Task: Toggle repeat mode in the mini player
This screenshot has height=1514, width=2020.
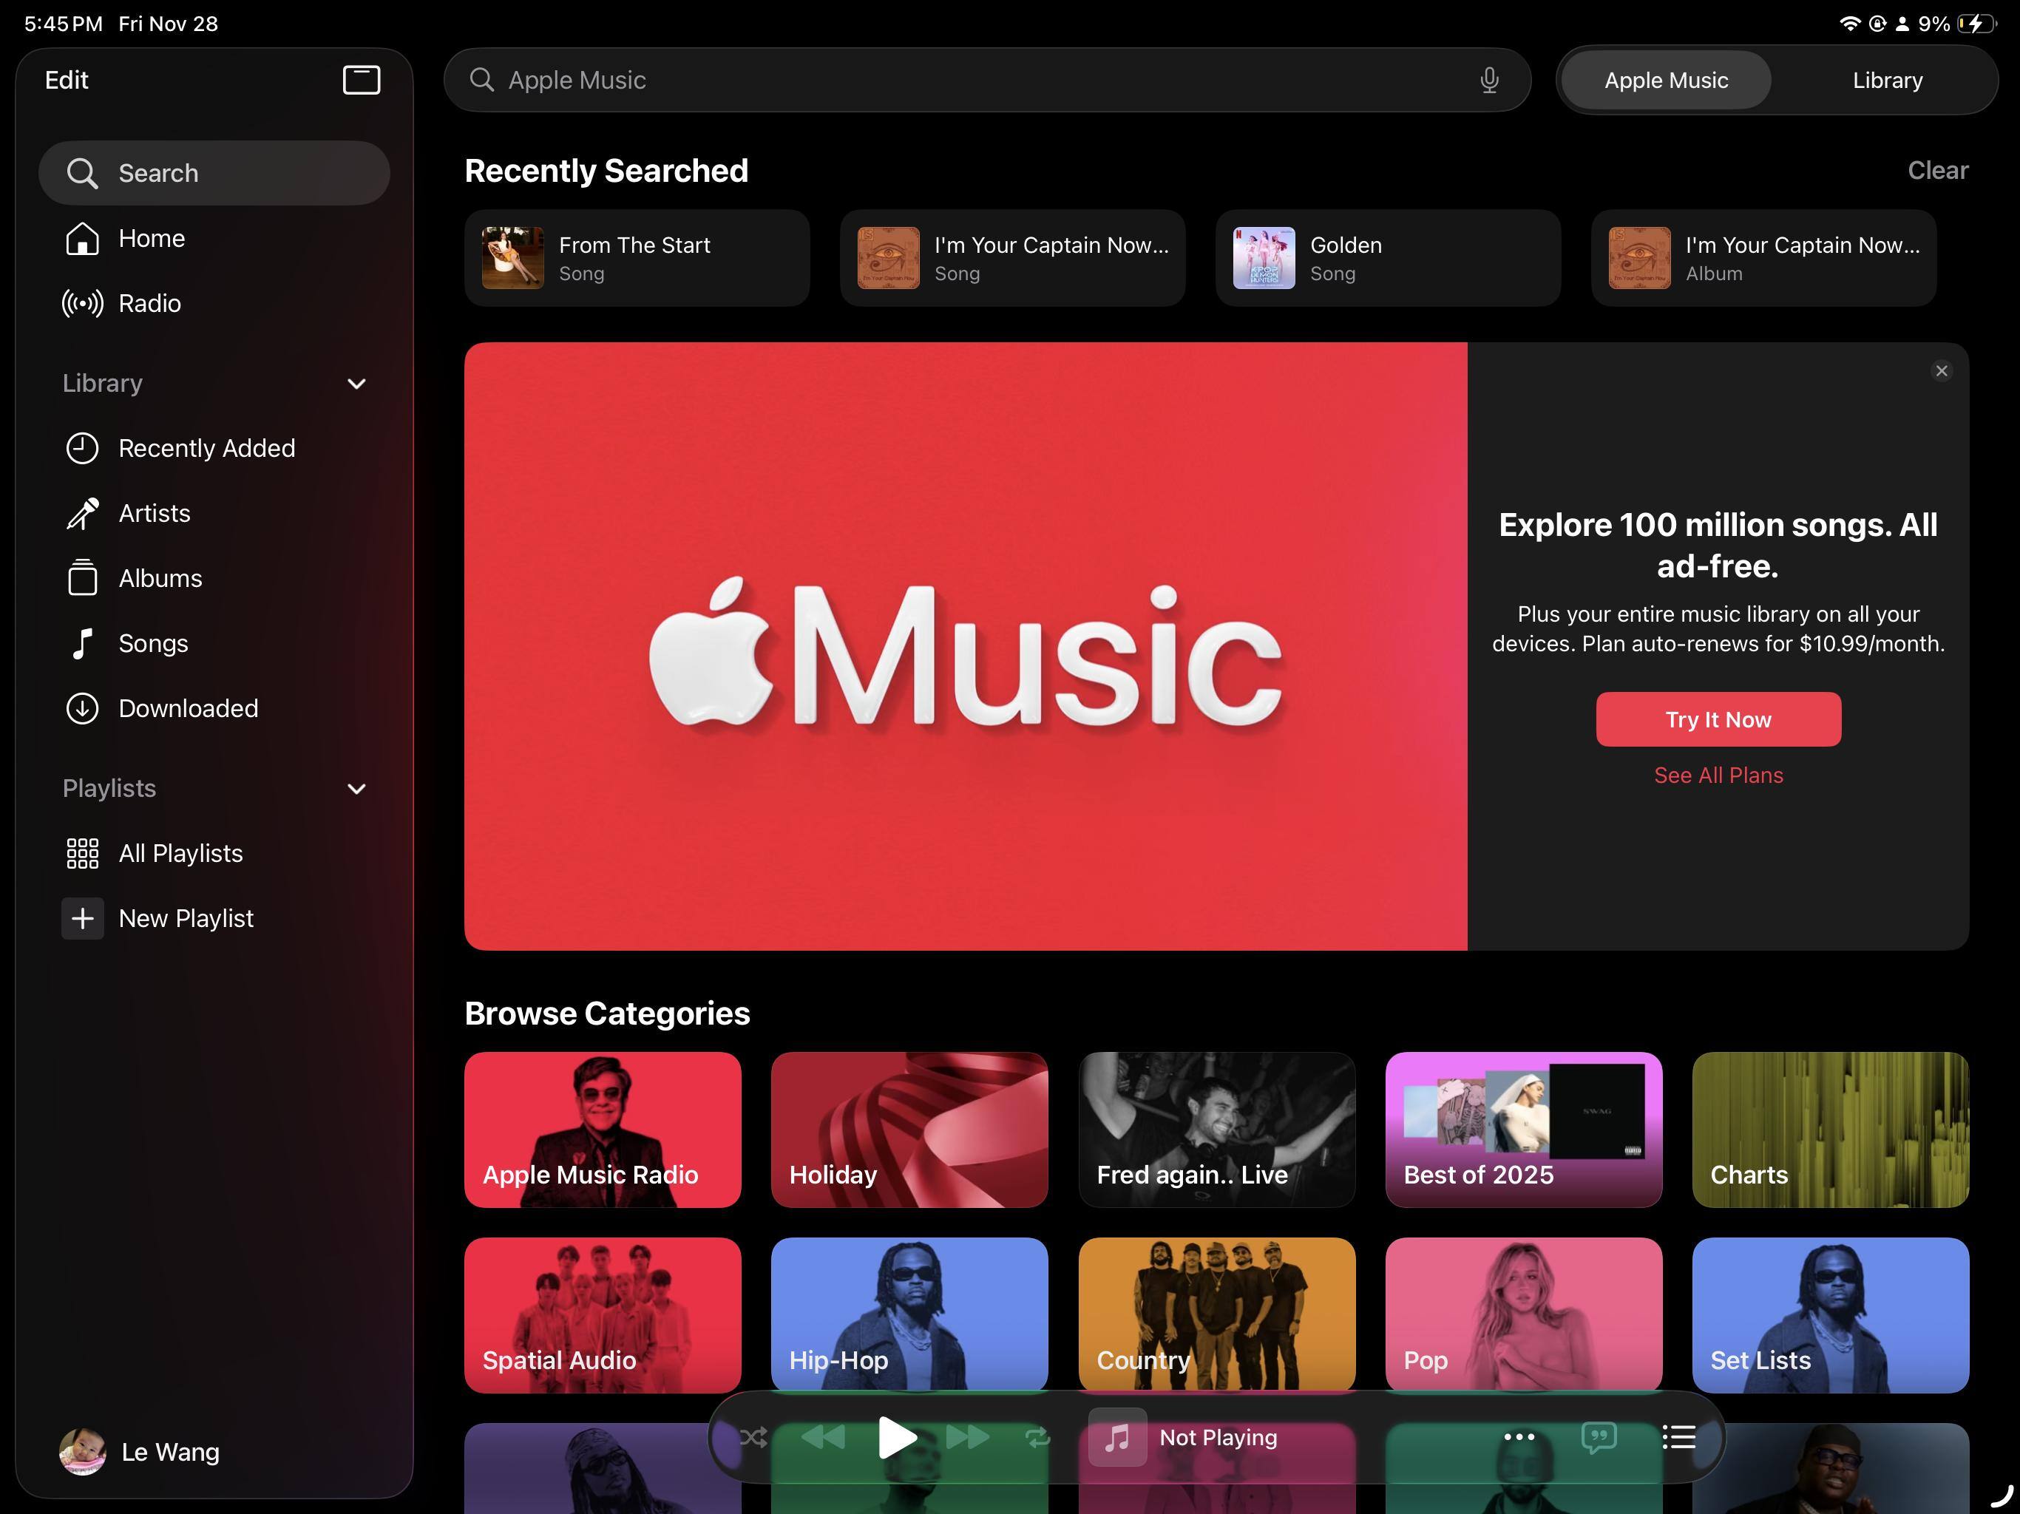Action: (x=1037, y=1437)
